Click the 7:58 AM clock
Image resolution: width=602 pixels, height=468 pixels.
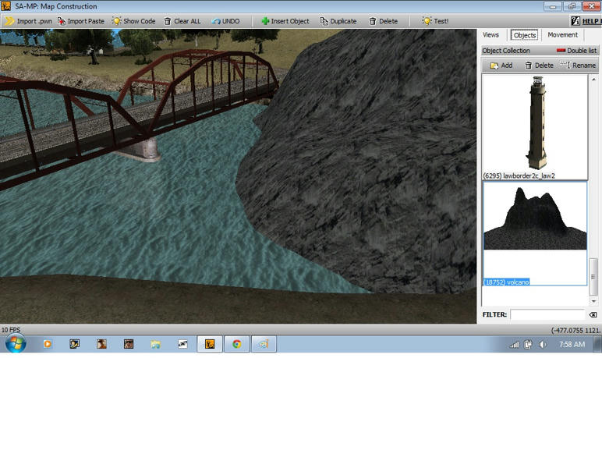[x=572, y=345]
